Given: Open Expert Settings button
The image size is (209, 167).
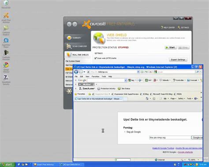Looking at the screenshot, I should click(x=178, y=59).
